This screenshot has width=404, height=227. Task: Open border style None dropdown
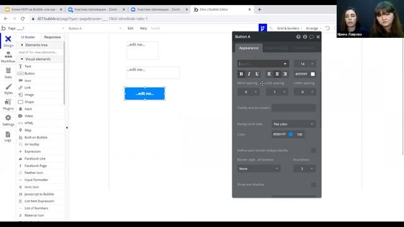point(259,168)
